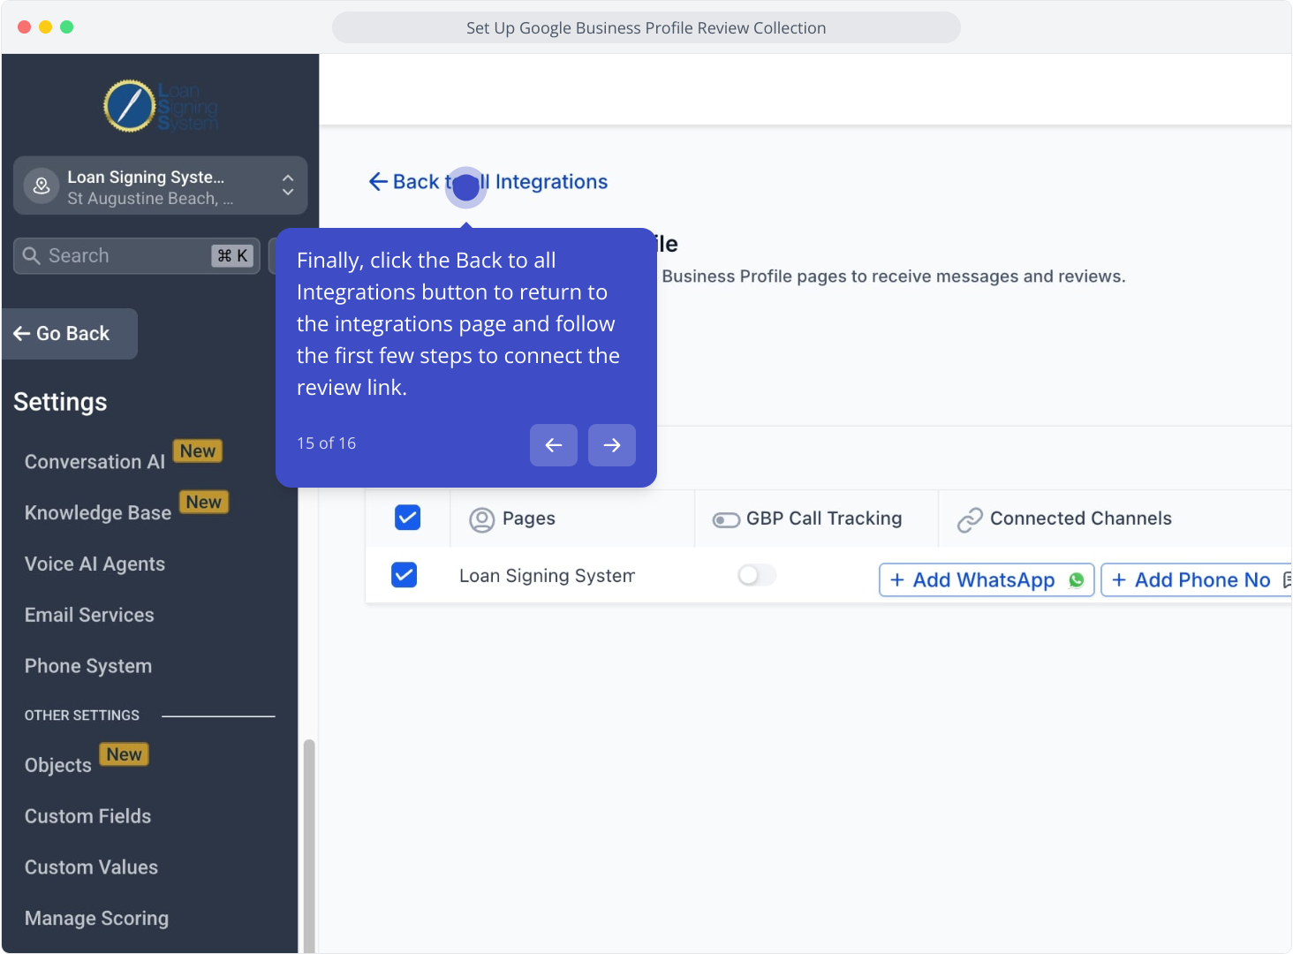Click the ⌘K shortcut badge
This screenshot has height=954, width=1293.
233,256
